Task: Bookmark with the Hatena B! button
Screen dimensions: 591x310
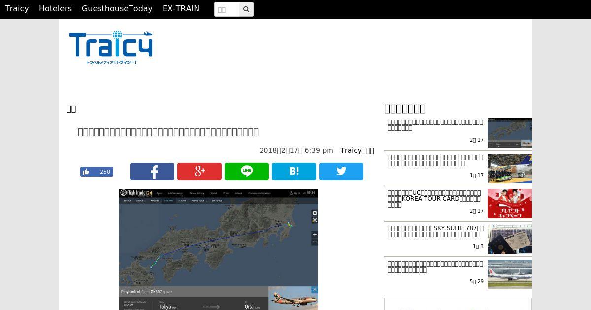Action: click(x=294, y=171)
